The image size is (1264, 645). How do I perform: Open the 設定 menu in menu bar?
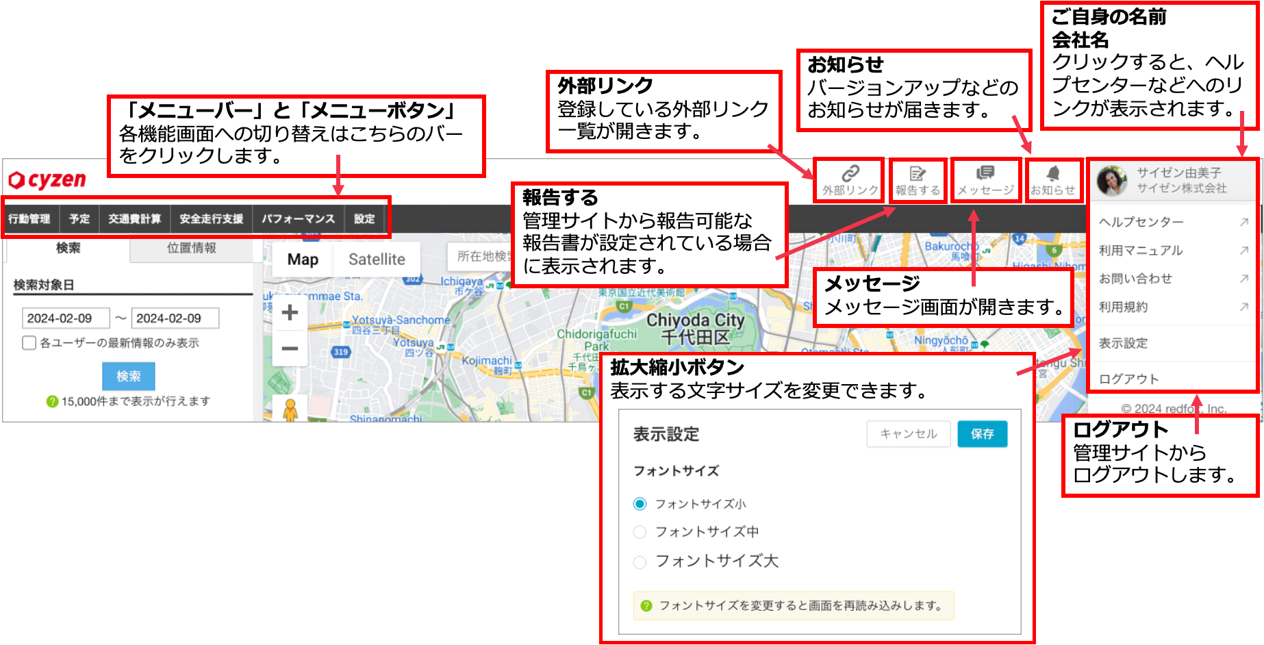[x=364, y=219]
